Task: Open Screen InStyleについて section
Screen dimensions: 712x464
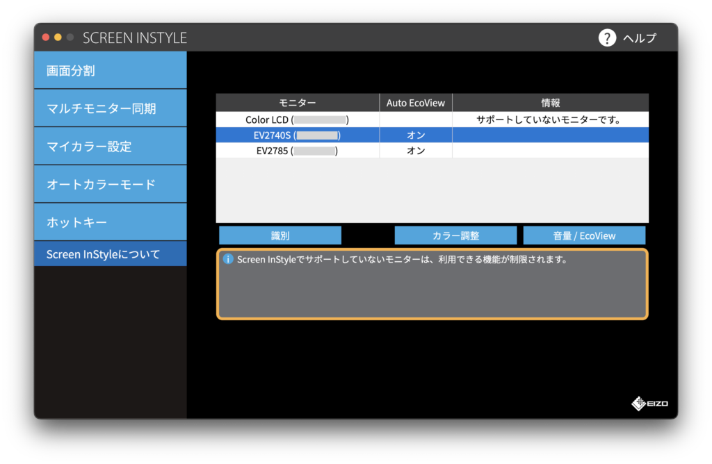Action: tap(111, 254)
